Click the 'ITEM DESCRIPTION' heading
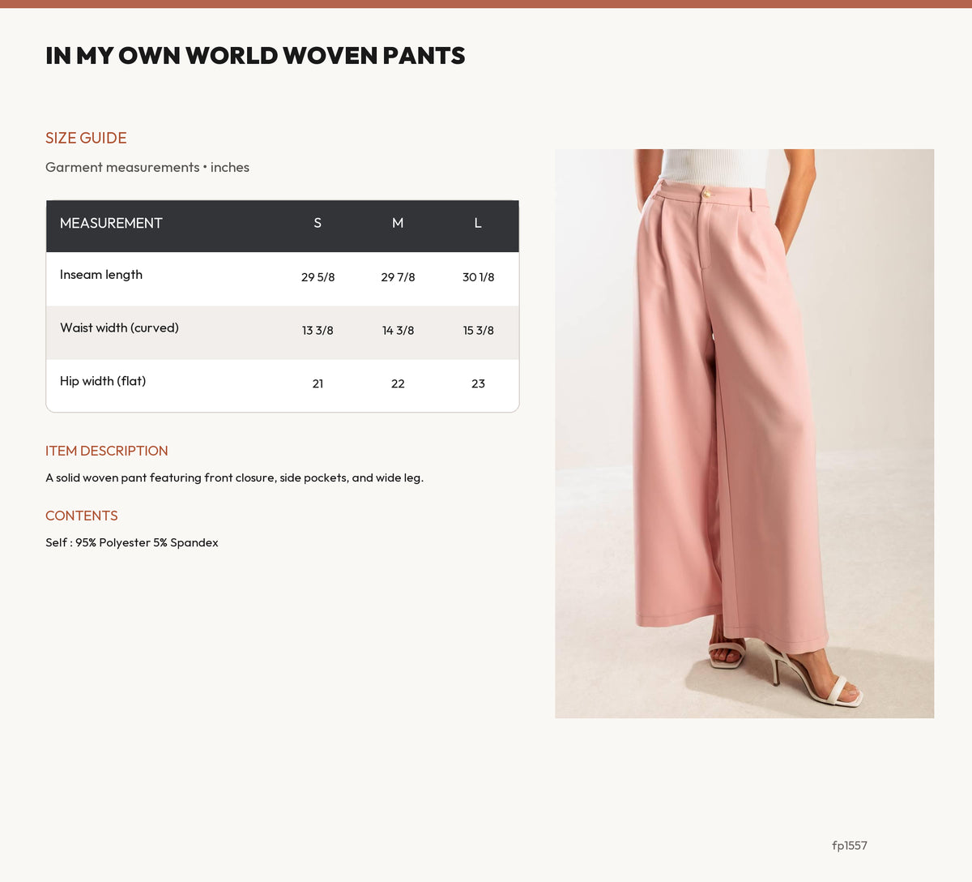The image size is (972, 882). pyautogui.click(x=107, y=451)
